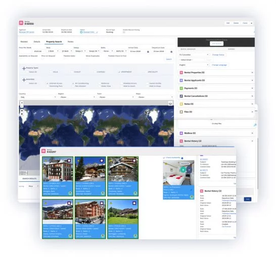Image resolution: width=276 pixels, height=257 pixels.
Task: Zoom in with the map plus button
Action: pyautogui.click(x=22, y=103)
